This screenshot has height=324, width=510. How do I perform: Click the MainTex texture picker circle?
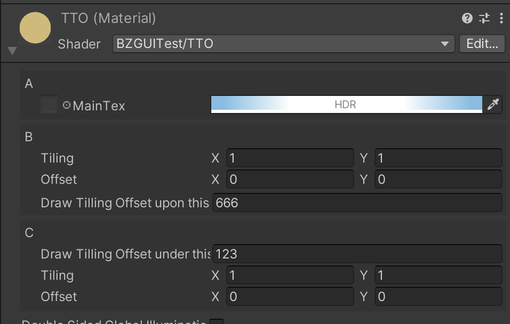pyautogui.click(x=67, y=105)
